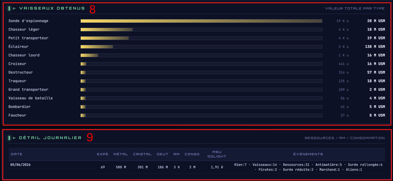
Task: Click the Éclaireur progress bar
Action: coord(201,47)
